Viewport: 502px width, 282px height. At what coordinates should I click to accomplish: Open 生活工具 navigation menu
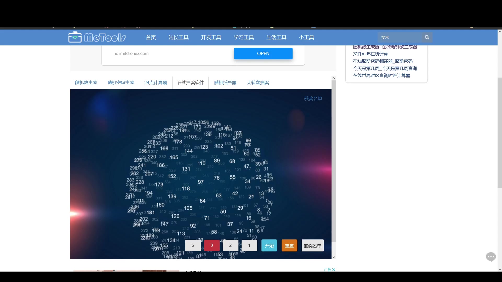276,37
